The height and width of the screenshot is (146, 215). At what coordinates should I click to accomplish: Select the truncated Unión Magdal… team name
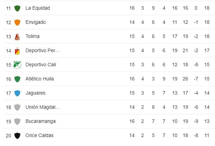pyautogui.click(x=43, y=107)
